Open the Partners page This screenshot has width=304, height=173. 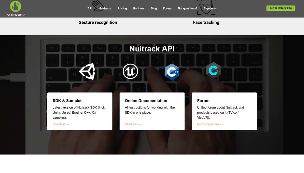(139, 8)
